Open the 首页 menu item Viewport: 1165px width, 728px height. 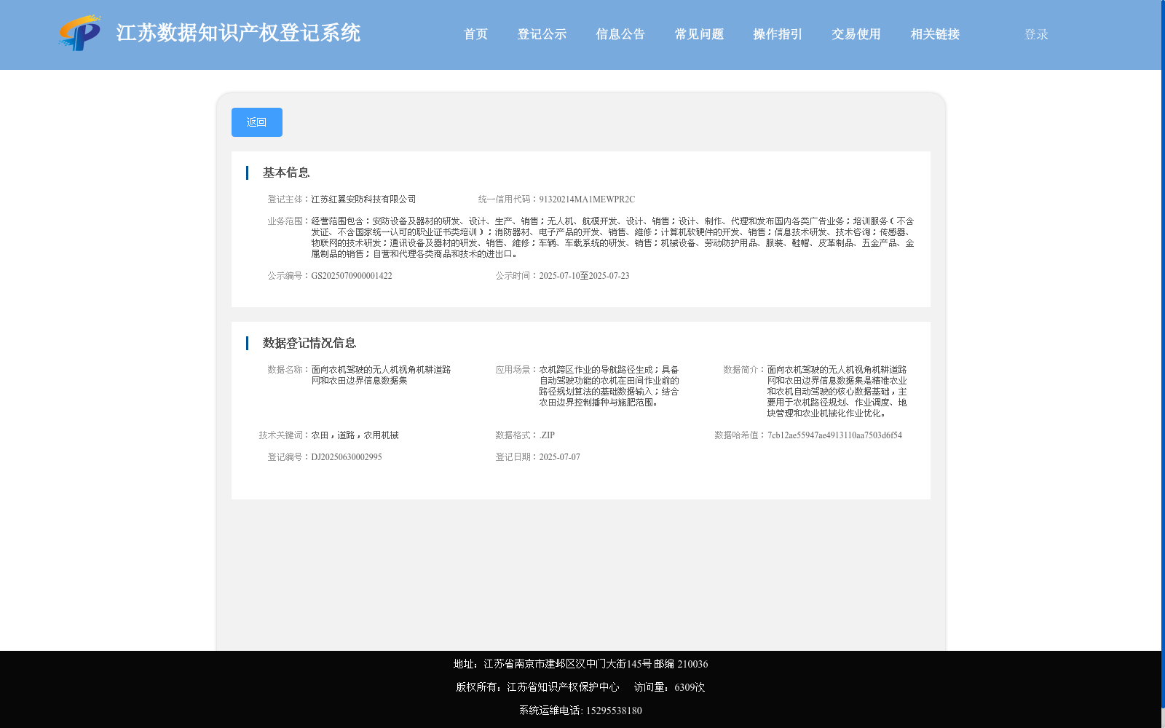[x=475, y=34]
